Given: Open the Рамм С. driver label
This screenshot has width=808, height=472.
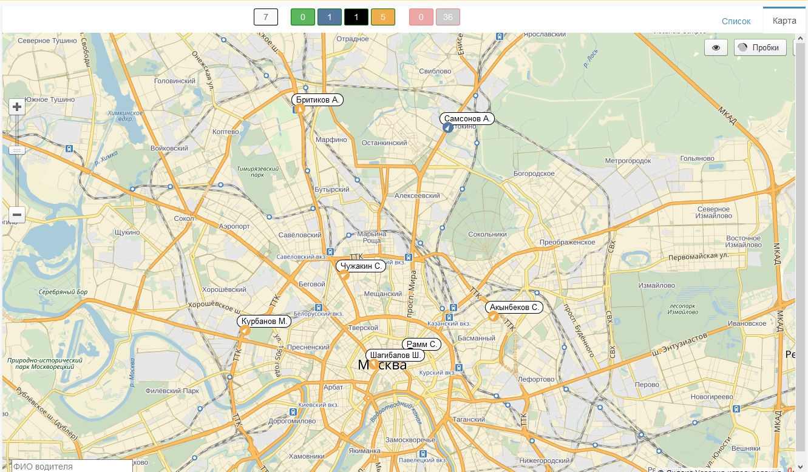Looking at the screenshot, I should point(421,344).
